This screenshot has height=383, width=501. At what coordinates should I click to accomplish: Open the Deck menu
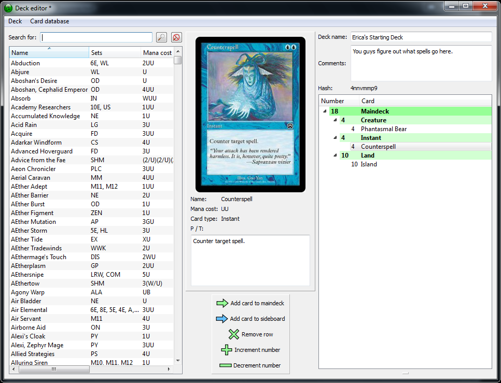pyautogui.click(x=15, y=21)
